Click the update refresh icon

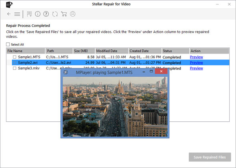55,14
